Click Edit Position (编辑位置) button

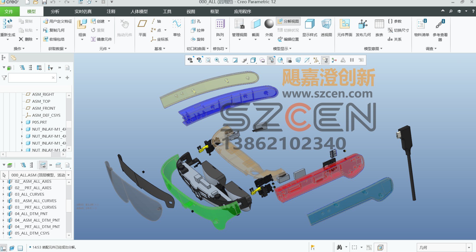point(288,39)
